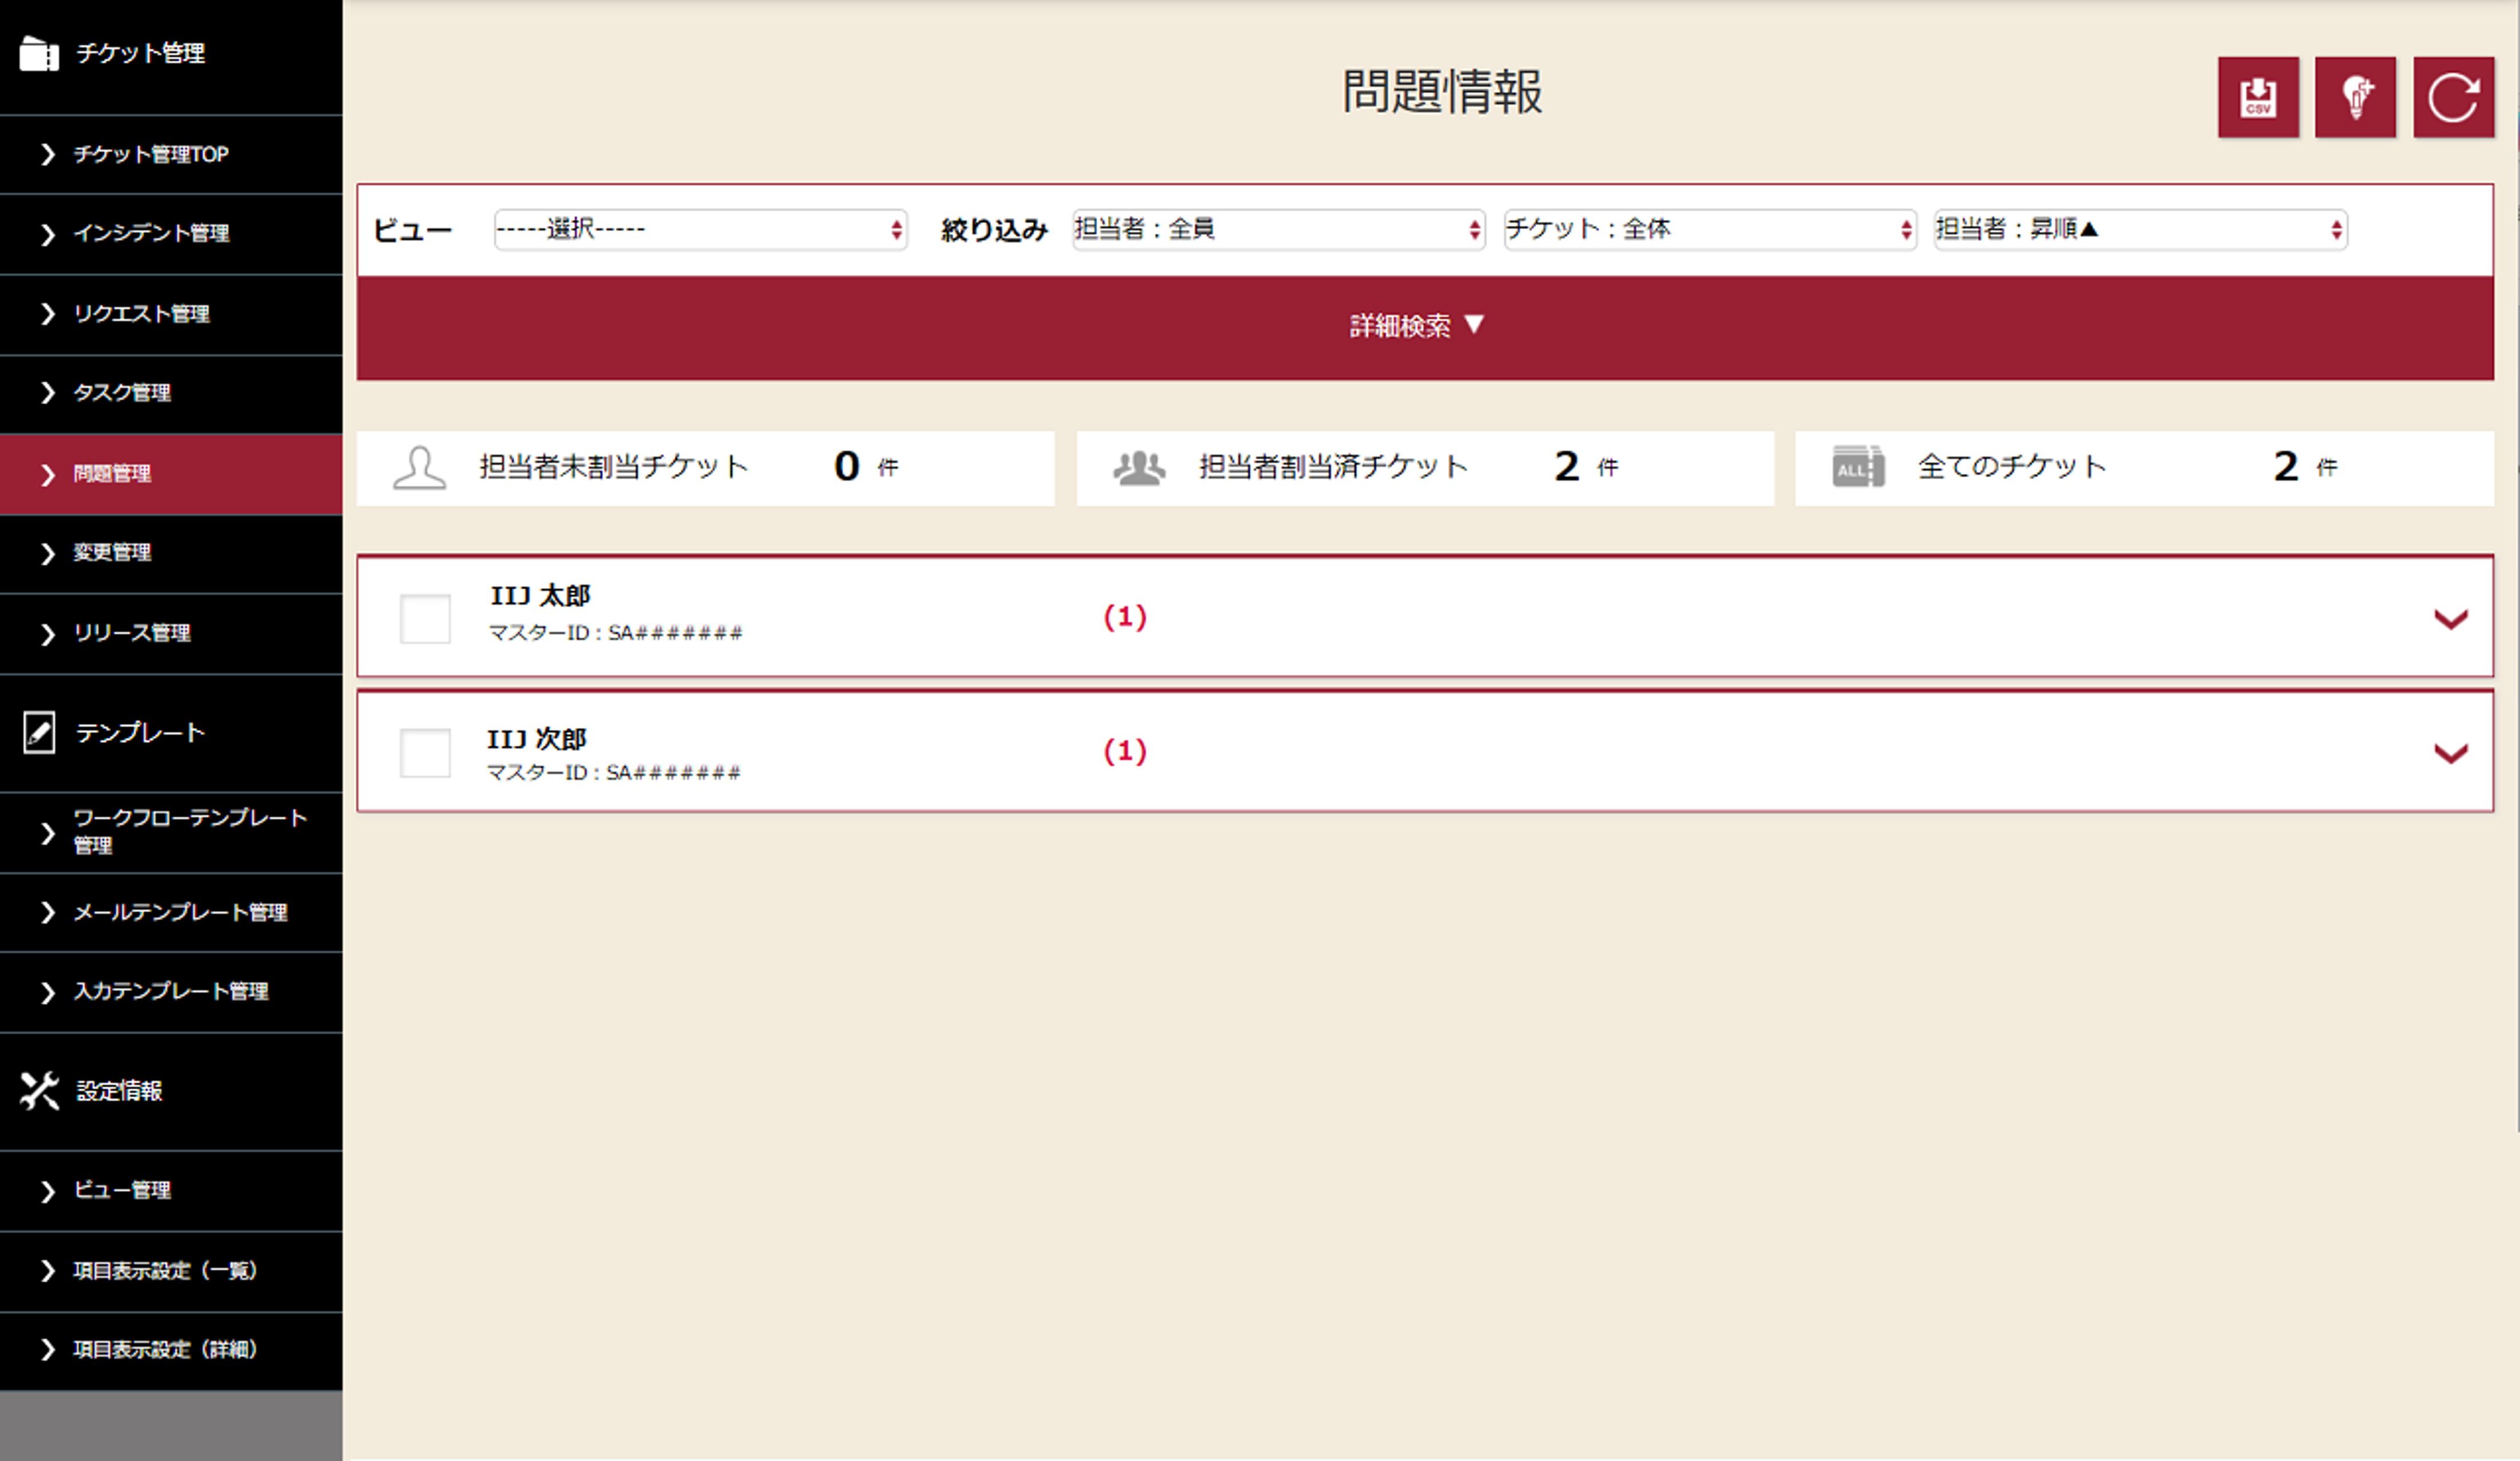The width and height of the screenshot is (2520, 1461).
Task: Open the ビュー selection dropdown
Action: pos(700,229)
